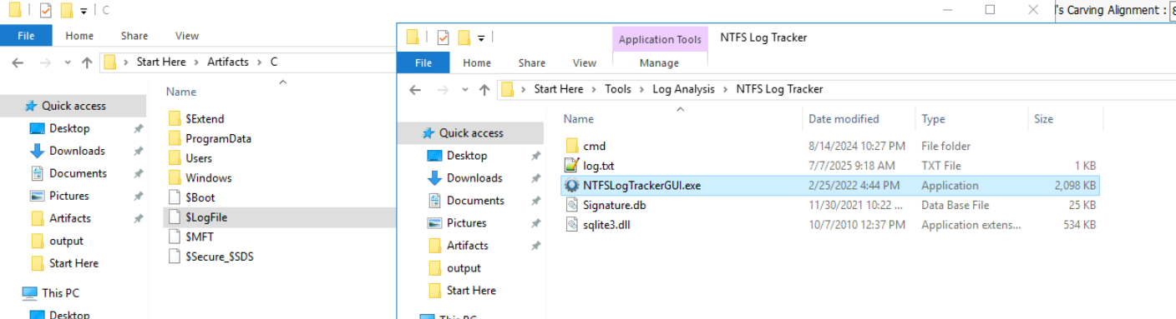Select the $Extend folder icon
Image resolution: width=1176 pixels, height=319 pixels.
pos(174,119)
